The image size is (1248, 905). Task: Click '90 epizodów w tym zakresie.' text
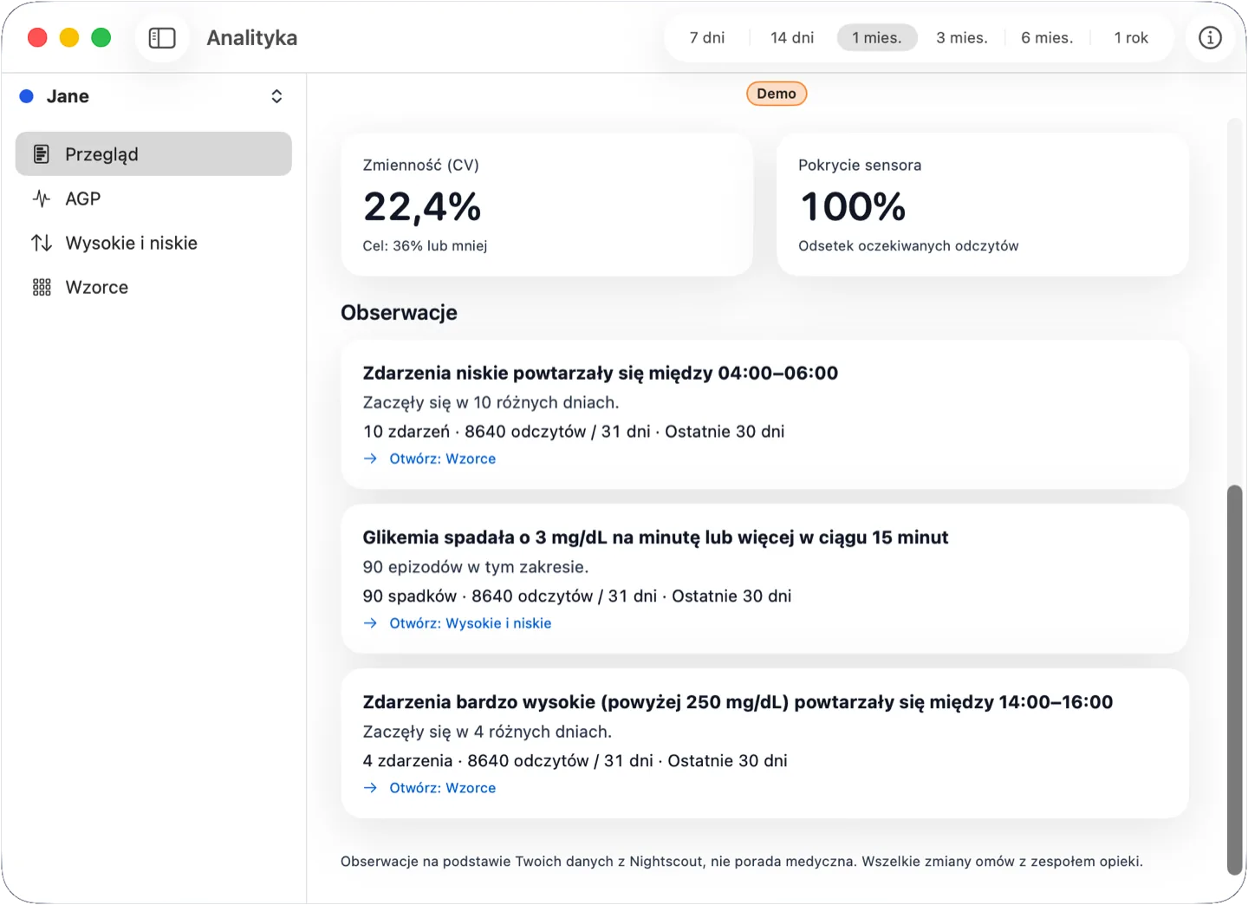(x=476, y=567)
